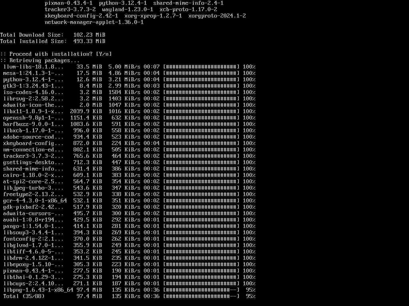Click the Total (35/88) progress bar

[x=201, y=296]
